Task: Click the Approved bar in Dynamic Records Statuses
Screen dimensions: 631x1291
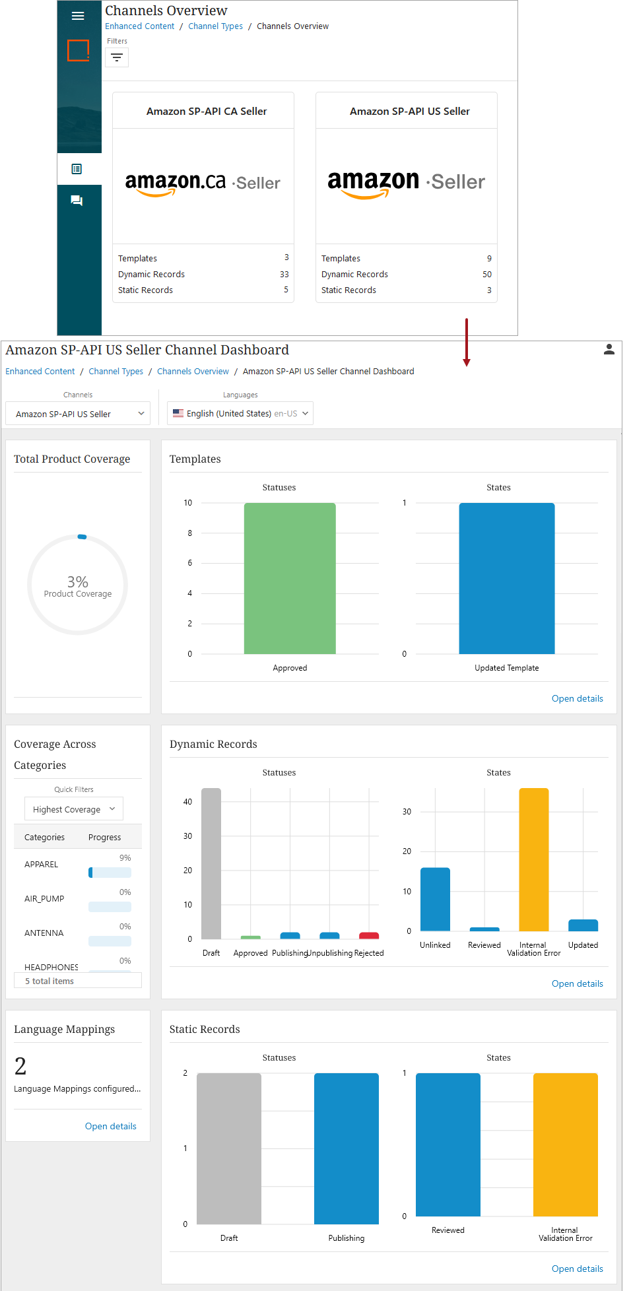Action: point(251,937)
